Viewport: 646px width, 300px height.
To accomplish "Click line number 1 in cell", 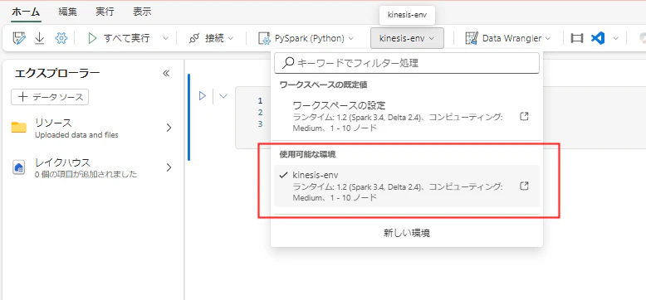I will click(x=260, y=100).
